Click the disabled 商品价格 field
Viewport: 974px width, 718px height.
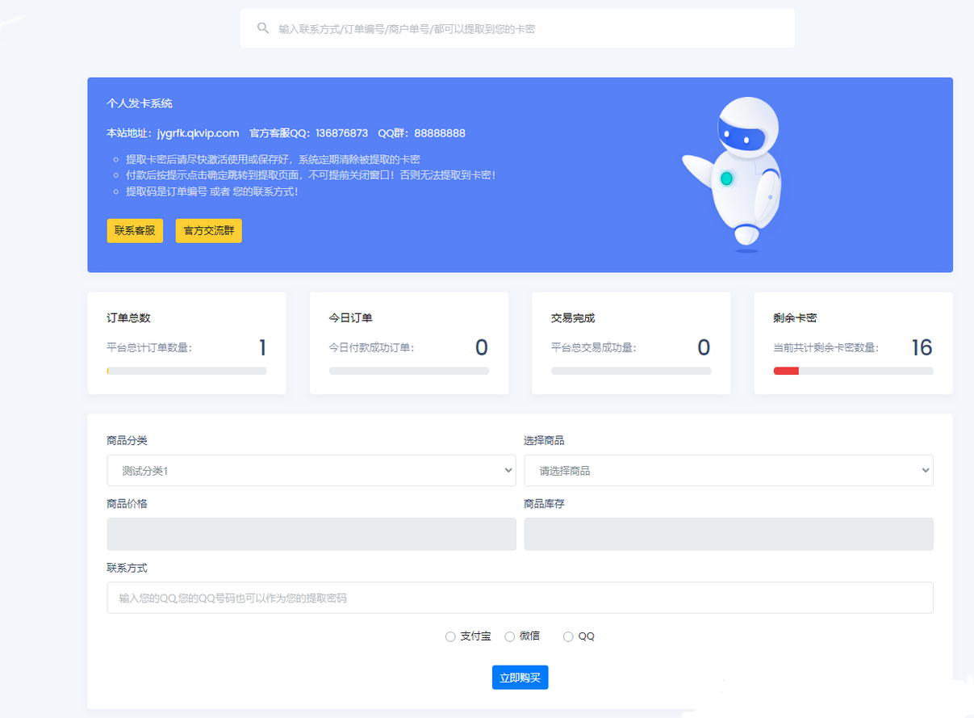(311, 534)
